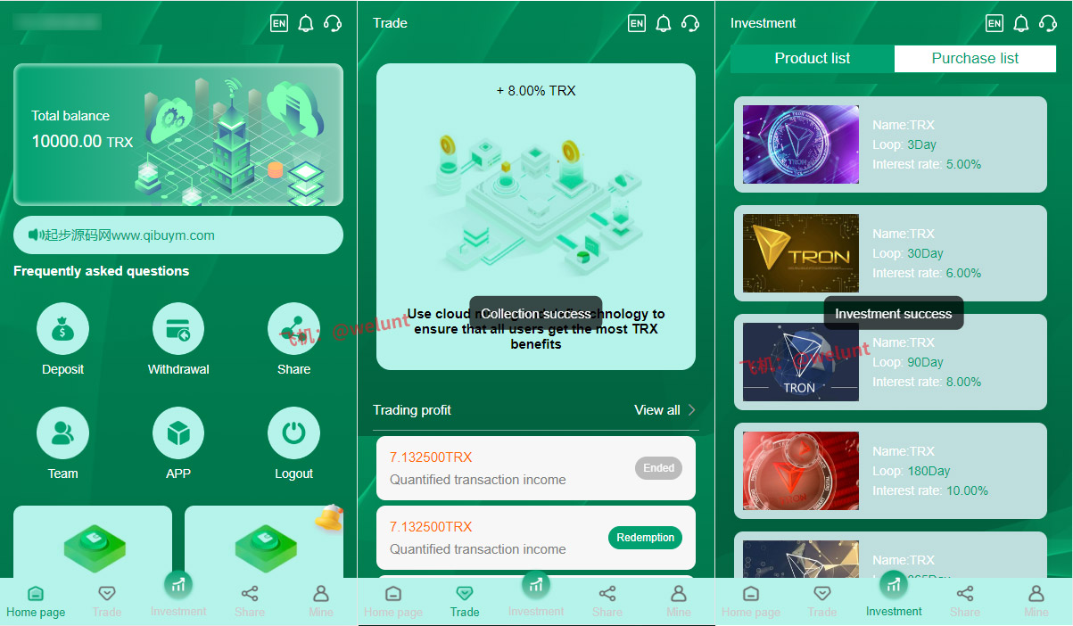Switch to the Purchase list tab
This screenshot has width=1073, height=626.
(975, 58)
